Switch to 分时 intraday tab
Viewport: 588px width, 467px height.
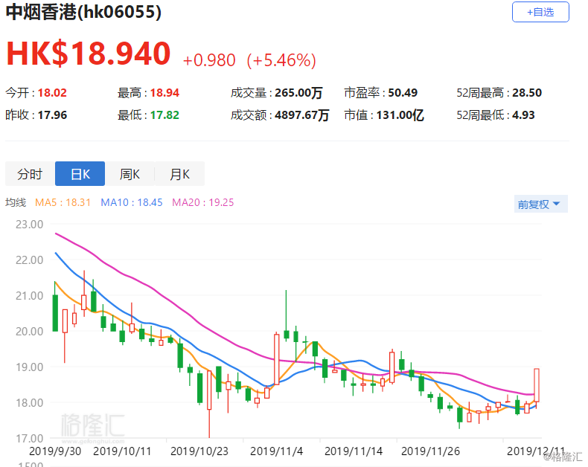[30, 174]
